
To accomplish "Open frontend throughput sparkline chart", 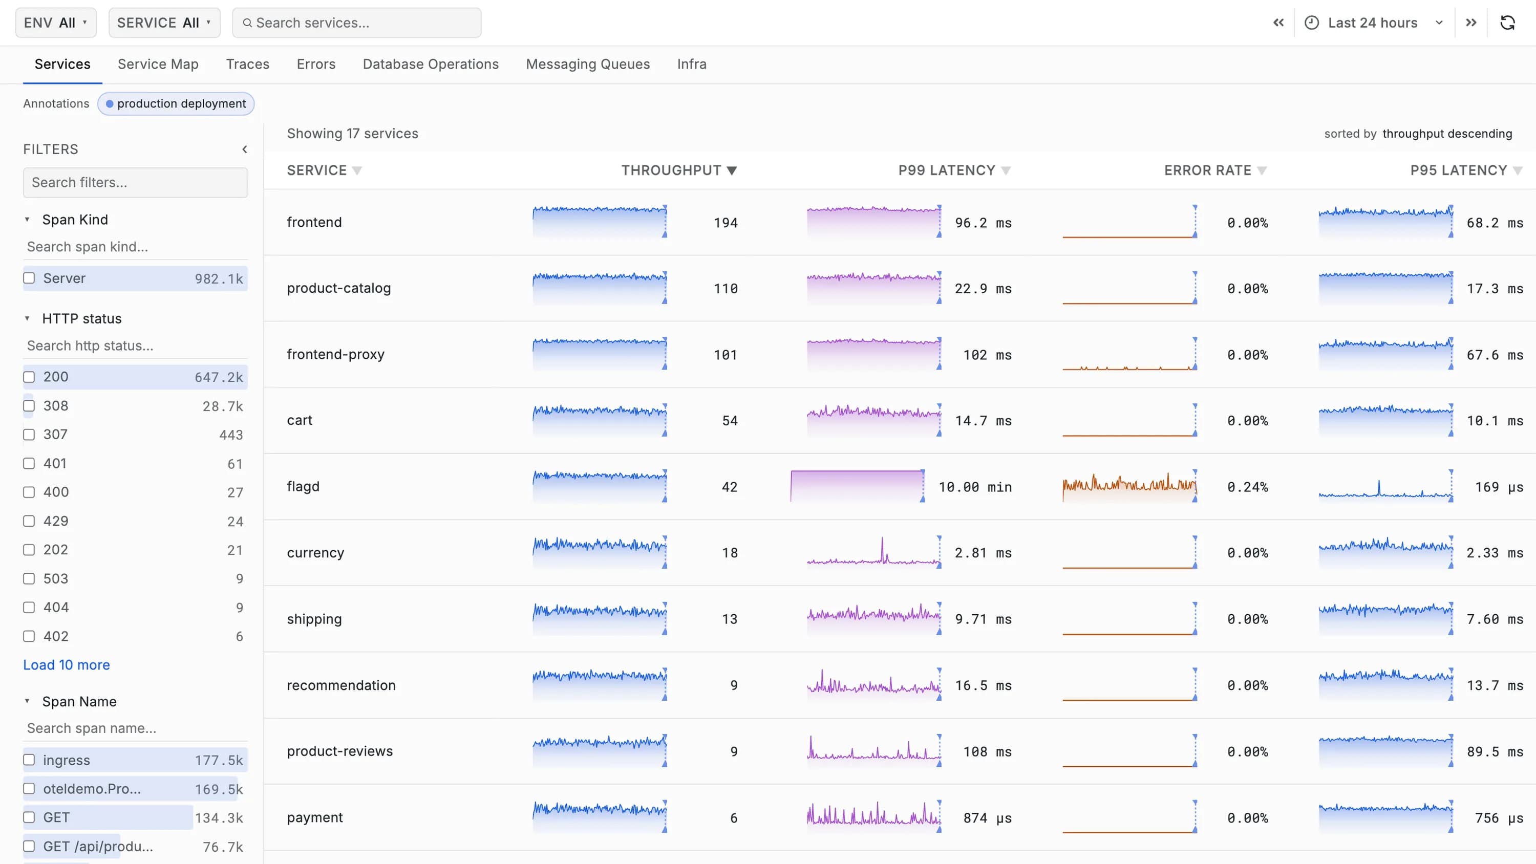I will coord(600,221).
